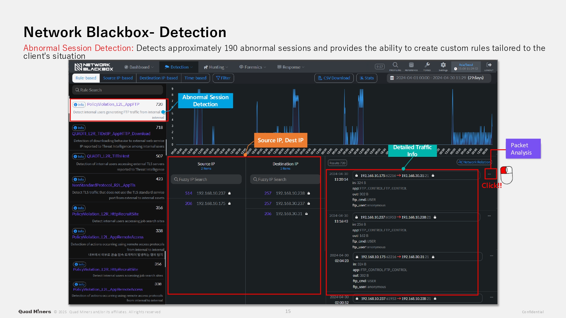Screen dimensions: 566x318
Task: Open the Tools wrench icon
Action: pos(427,65)
